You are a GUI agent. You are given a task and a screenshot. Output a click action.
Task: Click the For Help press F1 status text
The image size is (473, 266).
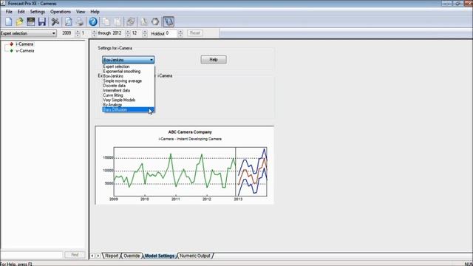[x=16, y=264]
